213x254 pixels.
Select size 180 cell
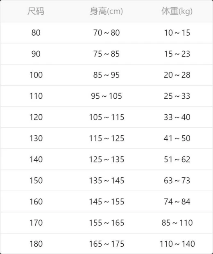[x=36, y=244]
